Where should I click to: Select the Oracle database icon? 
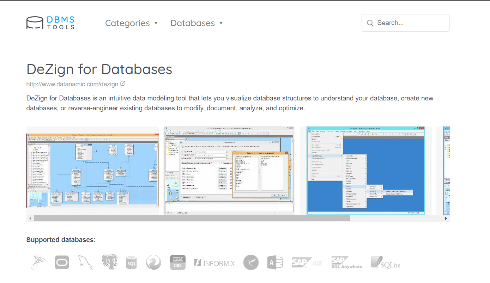pyautogui.click(x=62, y=263)
